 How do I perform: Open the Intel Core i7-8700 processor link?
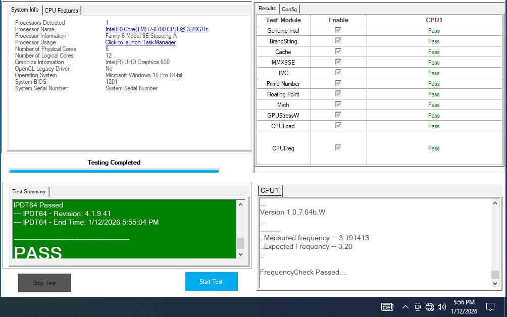[x=157, y=29]
